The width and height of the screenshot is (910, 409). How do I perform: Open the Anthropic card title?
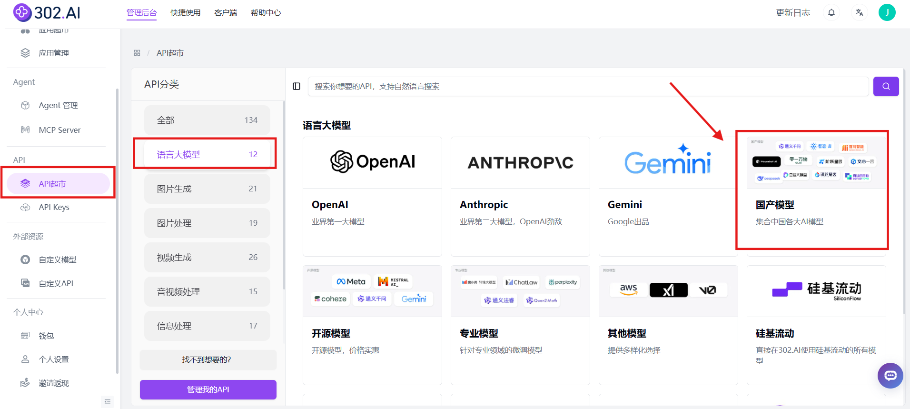pos(484,204)
